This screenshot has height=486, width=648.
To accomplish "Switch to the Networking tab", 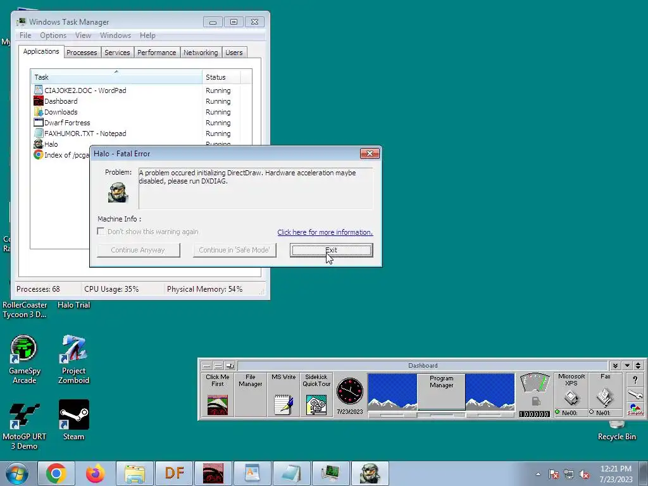I will pyautogui.click(x=201, y=53).
